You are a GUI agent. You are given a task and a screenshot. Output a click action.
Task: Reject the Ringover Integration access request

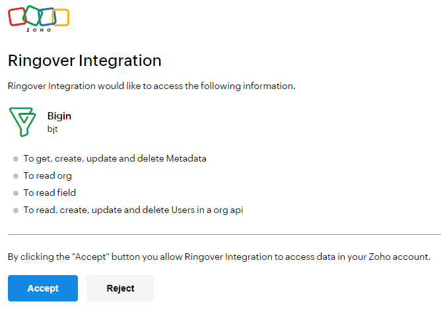click(x=120, y=288)
